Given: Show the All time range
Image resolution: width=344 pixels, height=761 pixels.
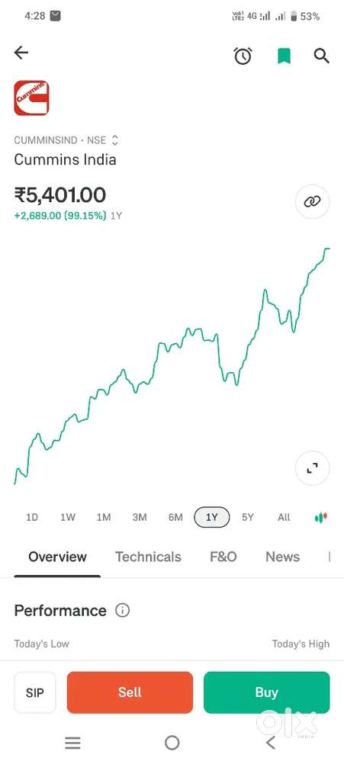Looking at the screenshot, I should [284, 517].
